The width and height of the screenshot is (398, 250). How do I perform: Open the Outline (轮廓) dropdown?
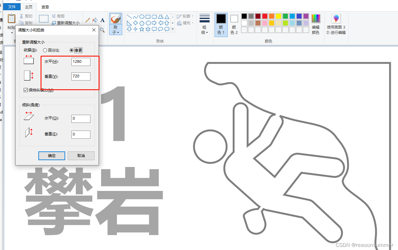pyautogui.click(x=185, y=16)
